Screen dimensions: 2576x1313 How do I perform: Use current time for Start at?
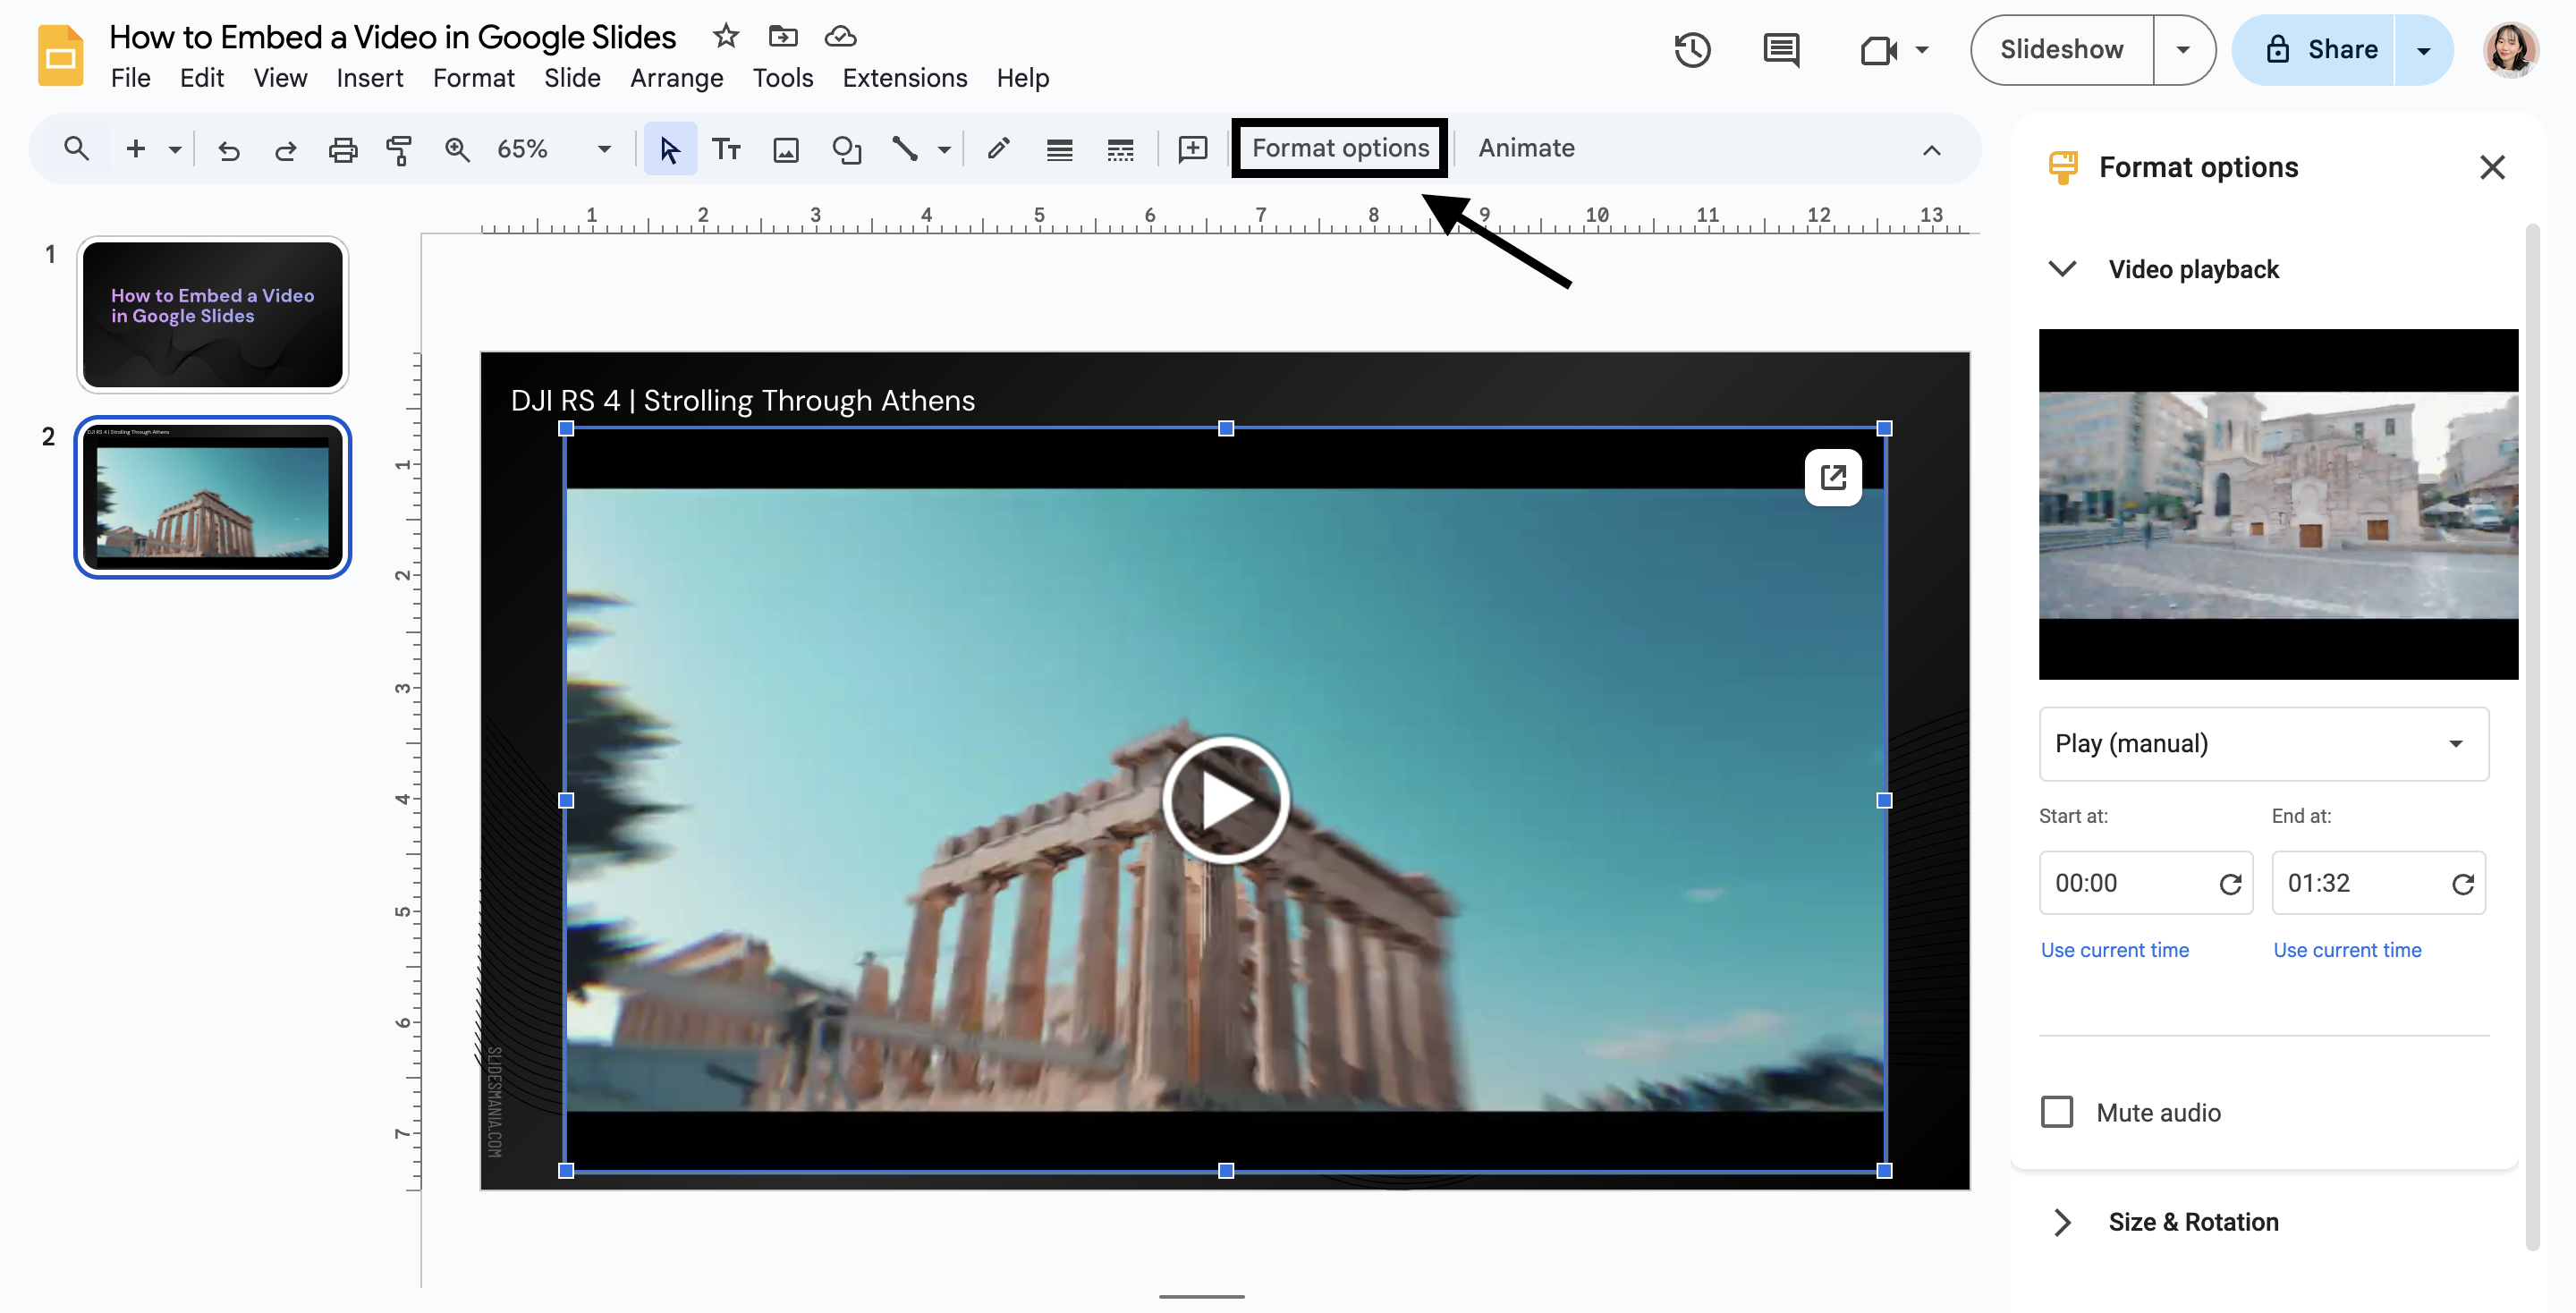pyautogui.click(x=2114, y=950)
